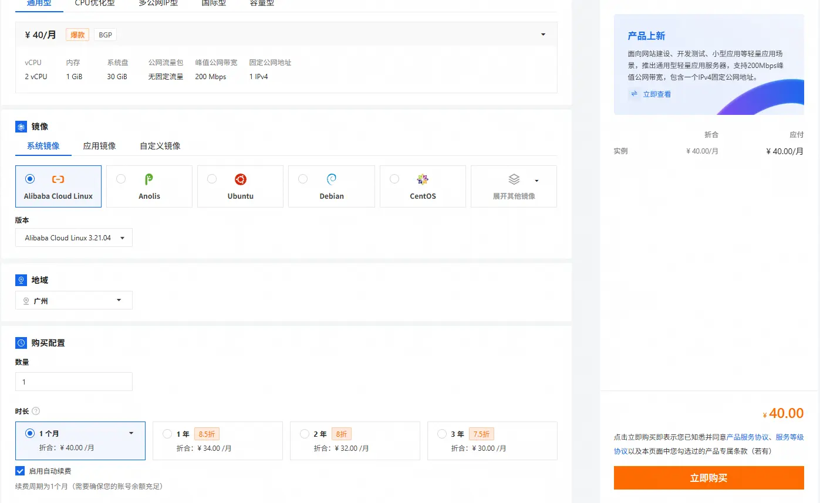Choose the 3年 duration radio button
This screenshot has height=503, width=820.
click(442, 434)
